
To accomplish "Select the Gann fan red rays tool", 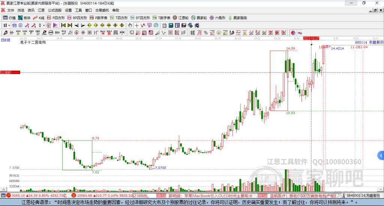I will [138, 33].
